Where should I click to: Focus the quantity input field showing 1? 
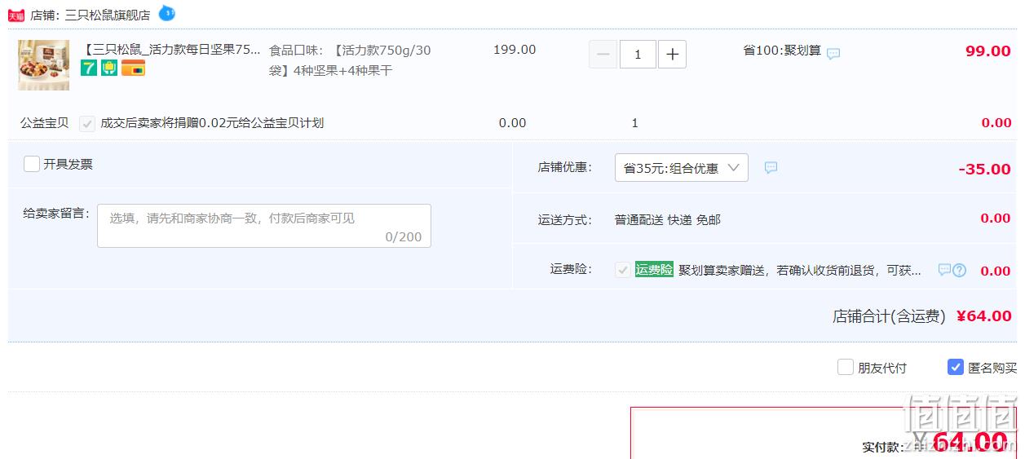[638, 55]
